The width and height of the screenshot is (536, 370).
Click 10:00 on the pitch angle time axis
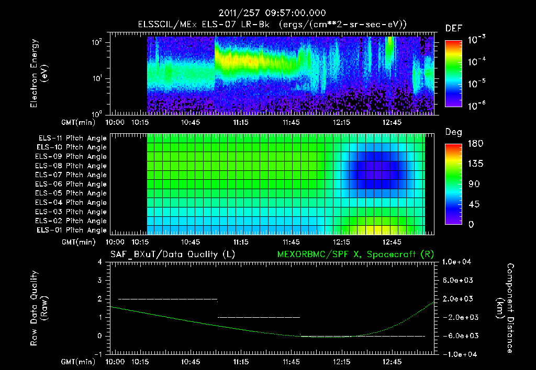115,242
